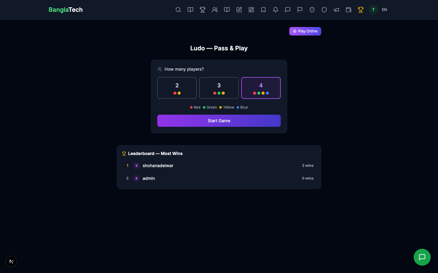This screenshot has height=273, width=438.
Task: Open the announcements megaphone icon
Action: pyautogui.click(x=336, y=10)
